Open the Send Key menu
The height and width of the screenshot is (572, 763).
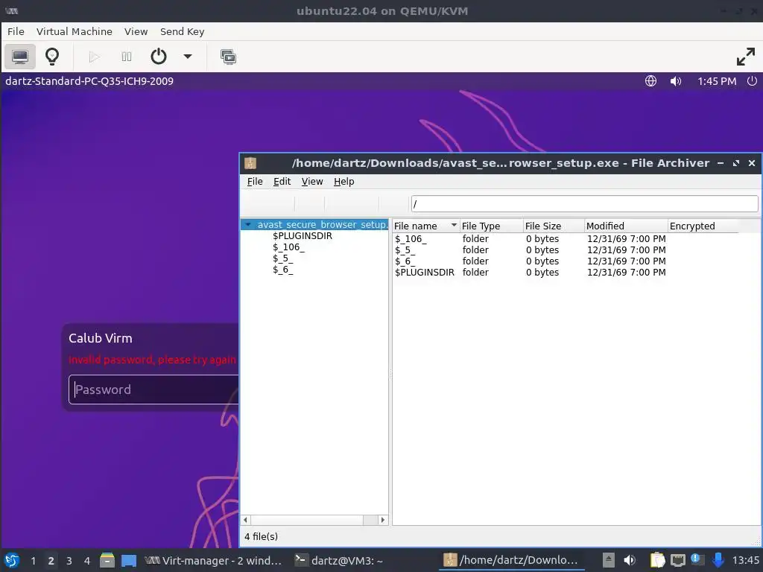(x=182, y=31)
